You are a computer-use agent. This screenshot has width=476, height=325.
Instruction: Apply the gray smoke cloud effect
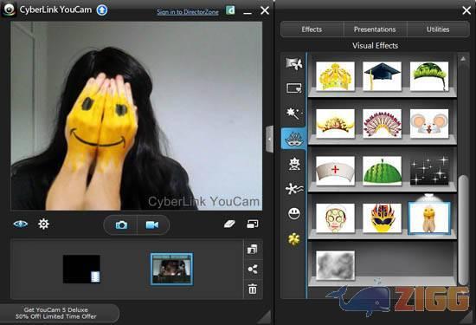tap(335, 265)
